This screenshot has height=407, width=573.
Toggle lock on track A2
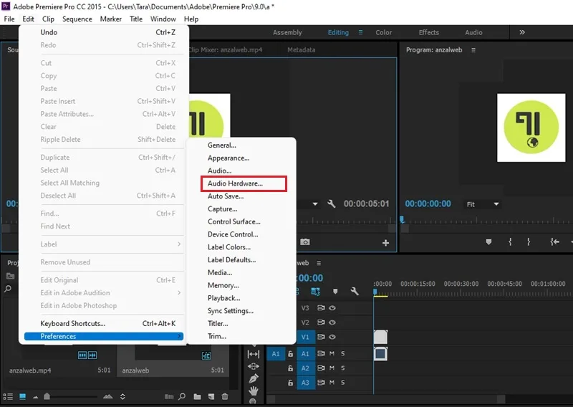point(290,368)
